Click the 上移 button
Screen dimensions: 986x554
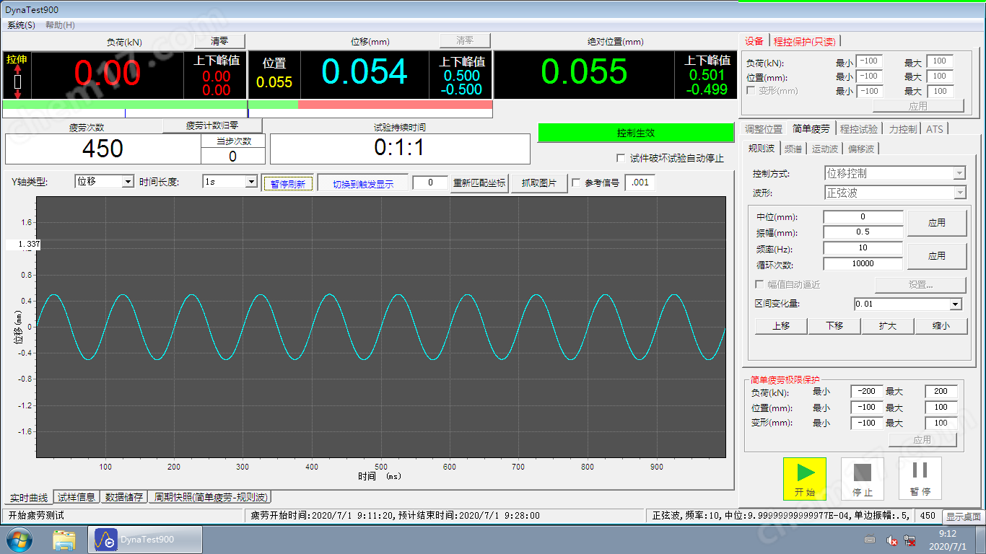pos(780,326)
